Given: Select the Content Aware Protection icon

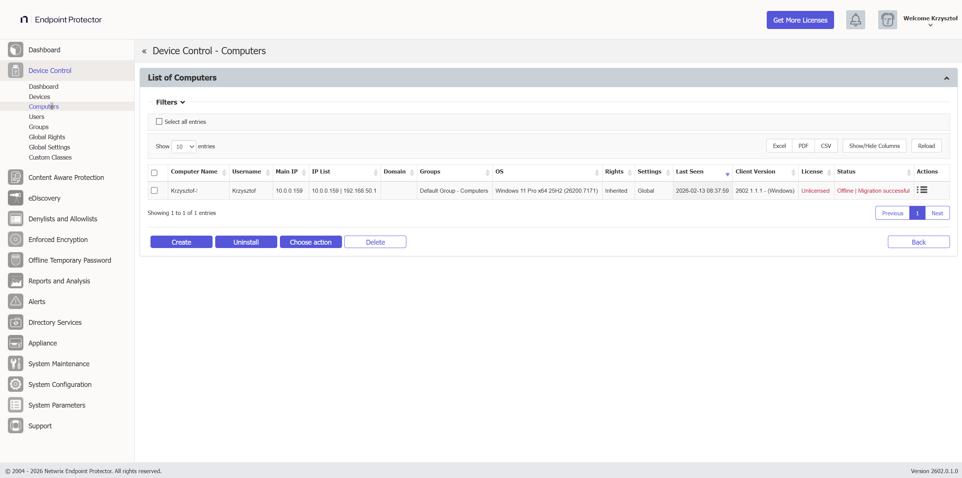Looking at the screenshot, I should 15,177.
